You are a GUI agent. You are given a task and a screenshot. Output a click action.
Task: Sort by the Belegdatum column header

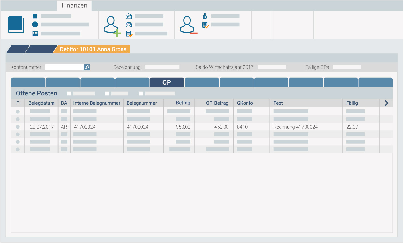[x=41, y=103]
